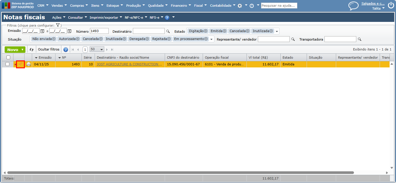Click the Transportadora filter input
Viewport: 396px width, 183px height.
pyautogui.click(x=341, y=39)
